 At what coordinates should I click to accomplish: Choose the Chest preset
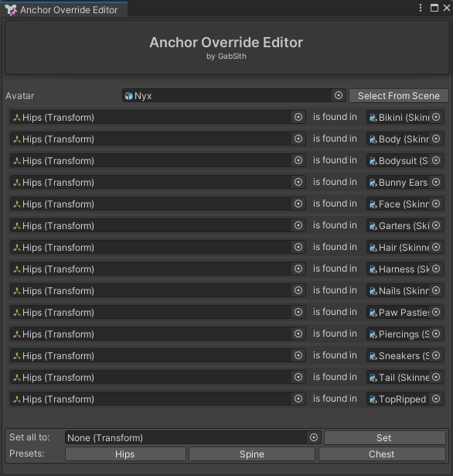382,454
